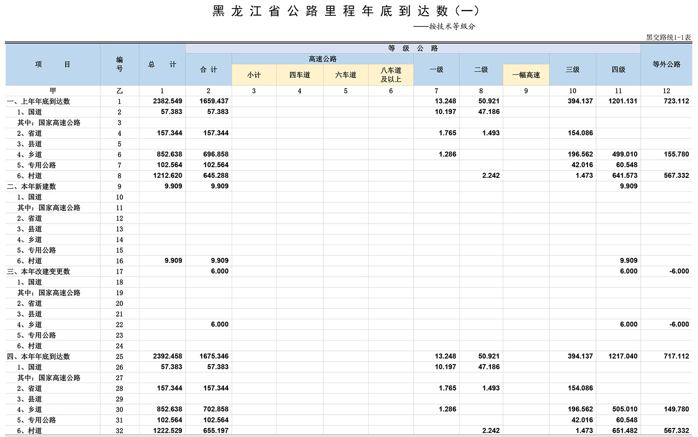The height and width of the screenshot is (437, 698).
Task: Click the value 696.858
Action: click(216, 154)
